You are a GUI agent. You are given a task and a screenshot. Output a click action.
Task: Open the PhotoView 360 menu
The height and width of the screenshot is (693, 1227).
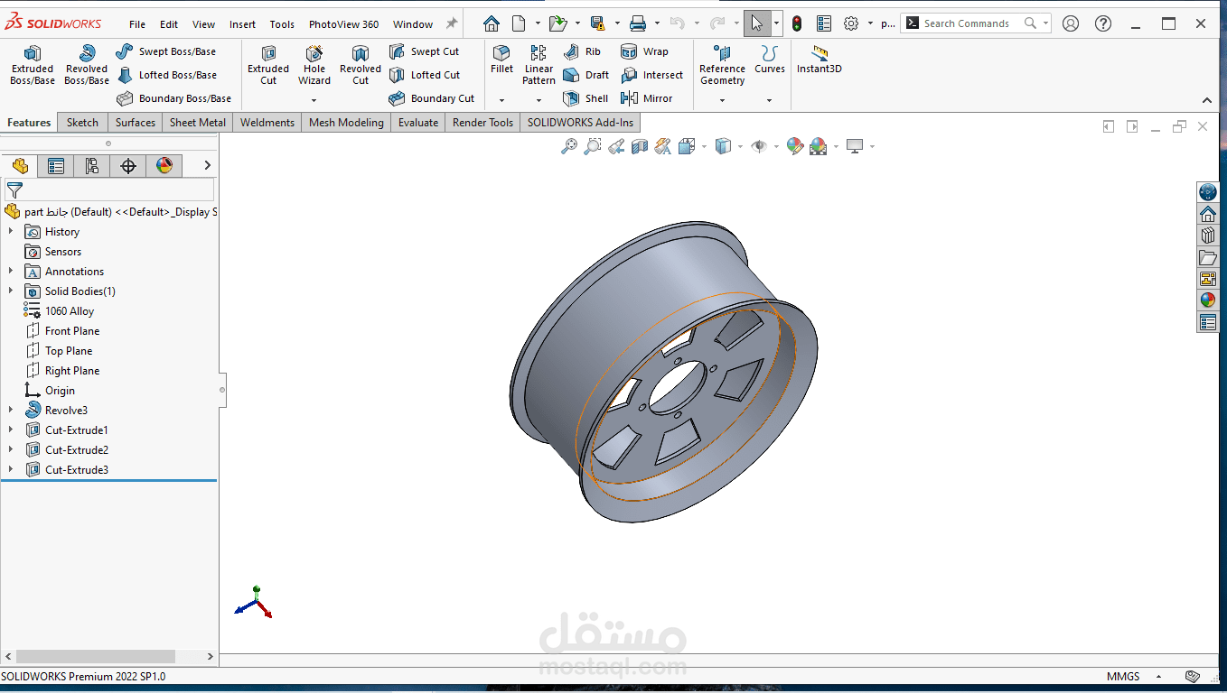pos(343,24)
